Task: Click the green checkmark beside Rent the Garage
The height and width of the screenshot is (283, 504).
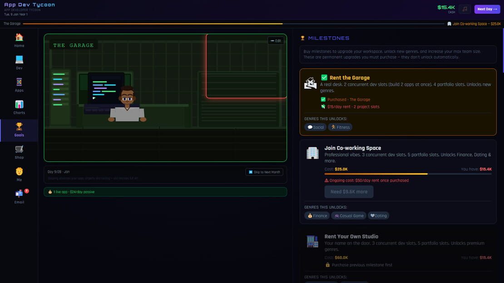Action: pos(324,78)
